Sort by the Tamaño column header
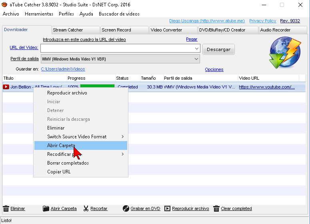This screenshot has height=224, width=310. pyautogui.click(x=152, y=78)
